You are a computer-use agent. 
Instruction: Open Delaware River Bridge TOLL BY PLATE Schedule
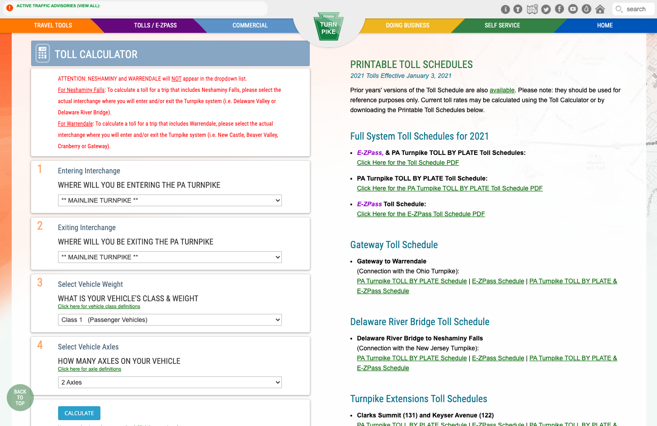412,358
